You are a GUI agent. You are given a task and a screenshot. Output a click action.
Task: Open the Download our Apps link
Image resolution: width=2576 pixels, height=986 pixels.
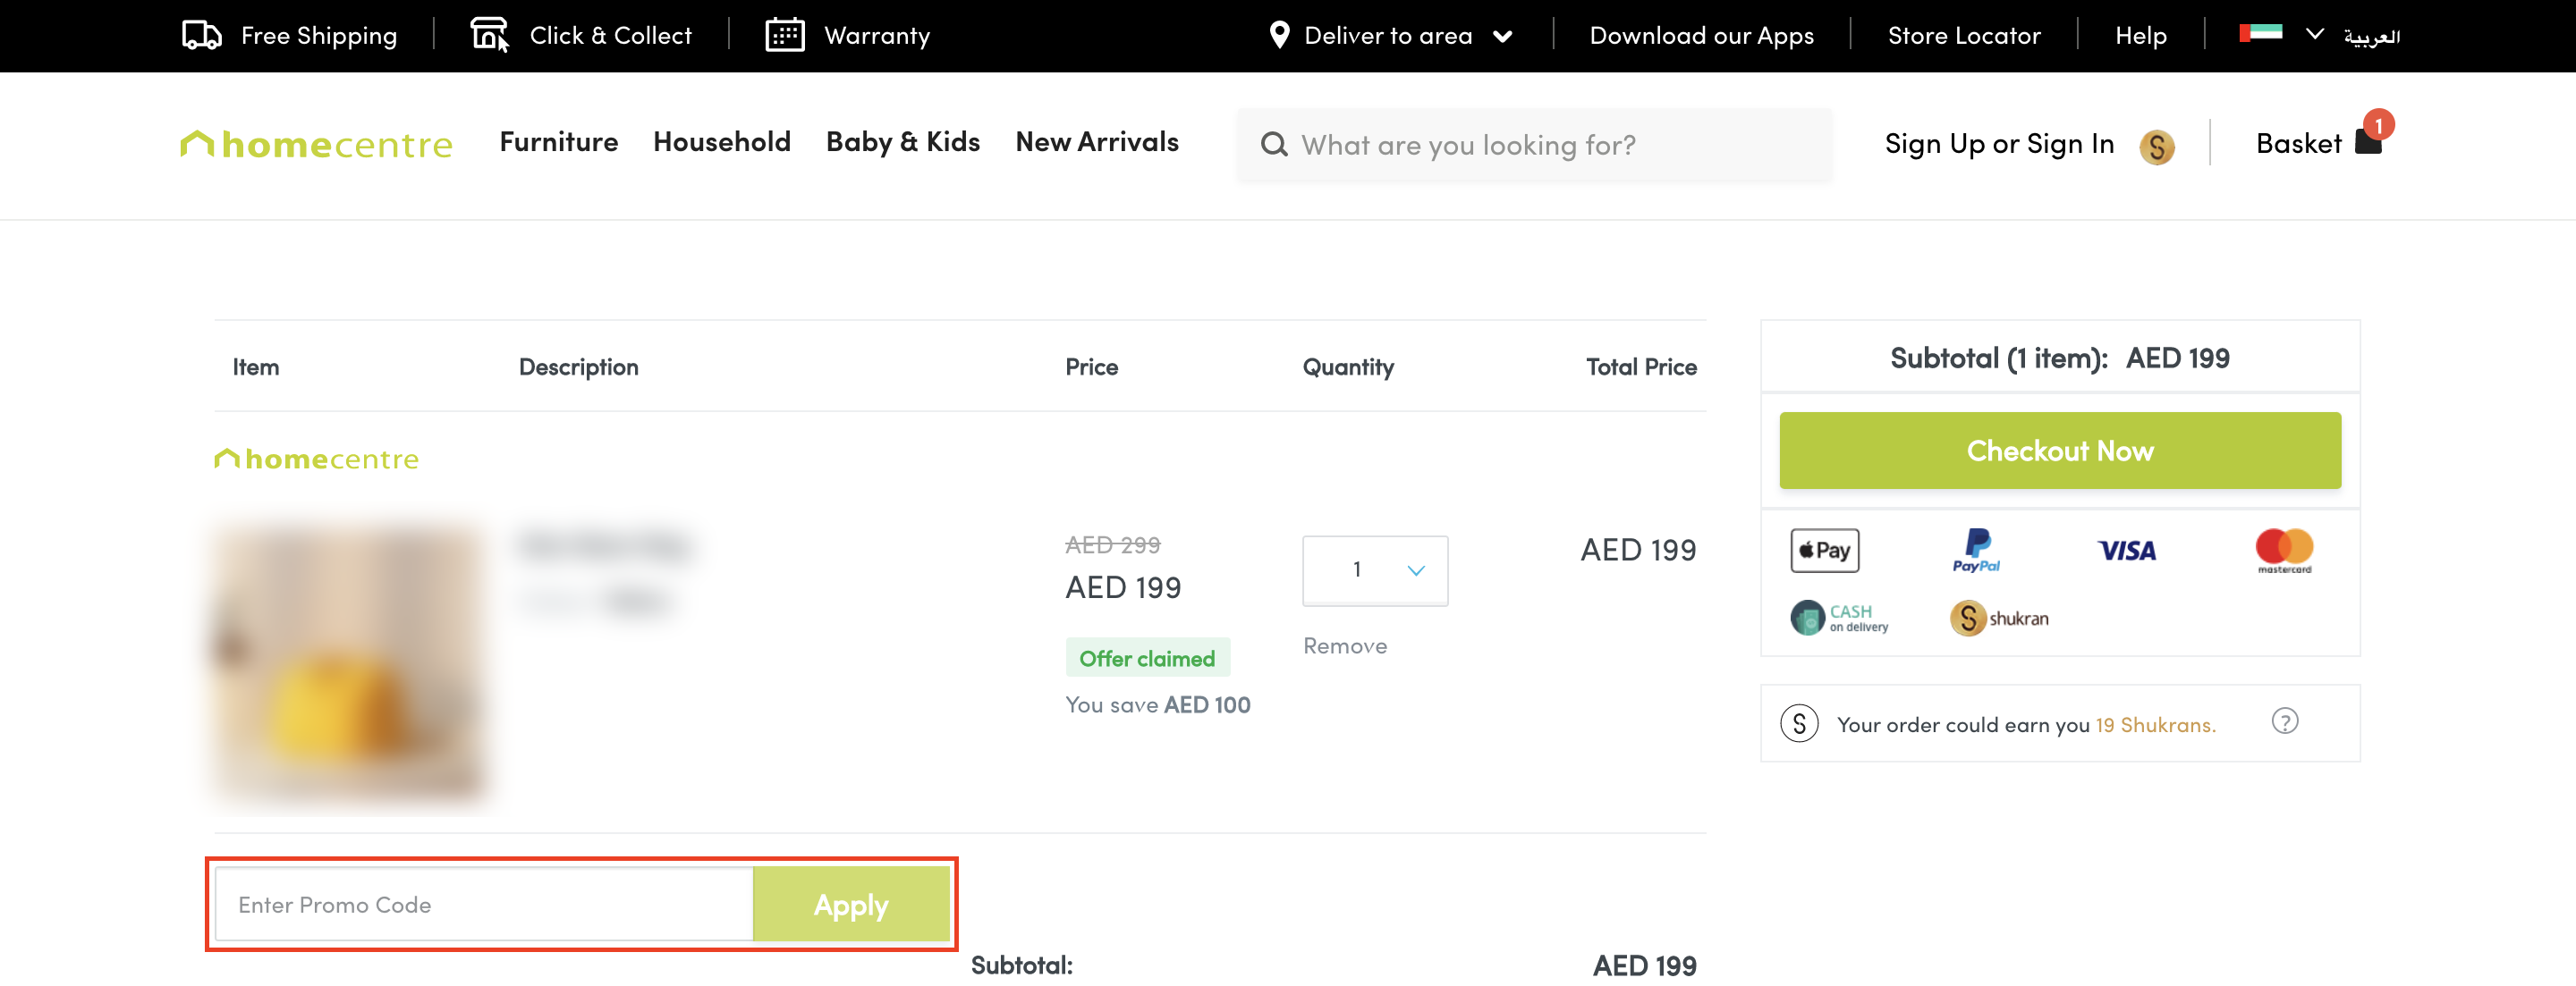tap(1701, 36)
